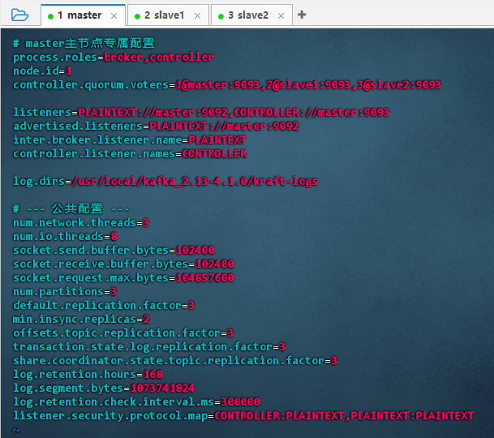Click the green status dot on slave2 tab
Viewport: 494px width, 438px height.
pyautogui.click(x=221, y=16)
